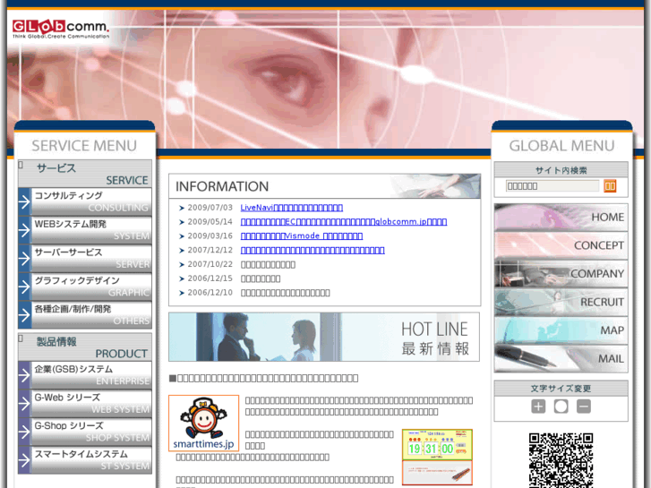Viewport: 651px width, 488px height.
Task: Open the WEB System development menu item
Action: coord(85,229)
